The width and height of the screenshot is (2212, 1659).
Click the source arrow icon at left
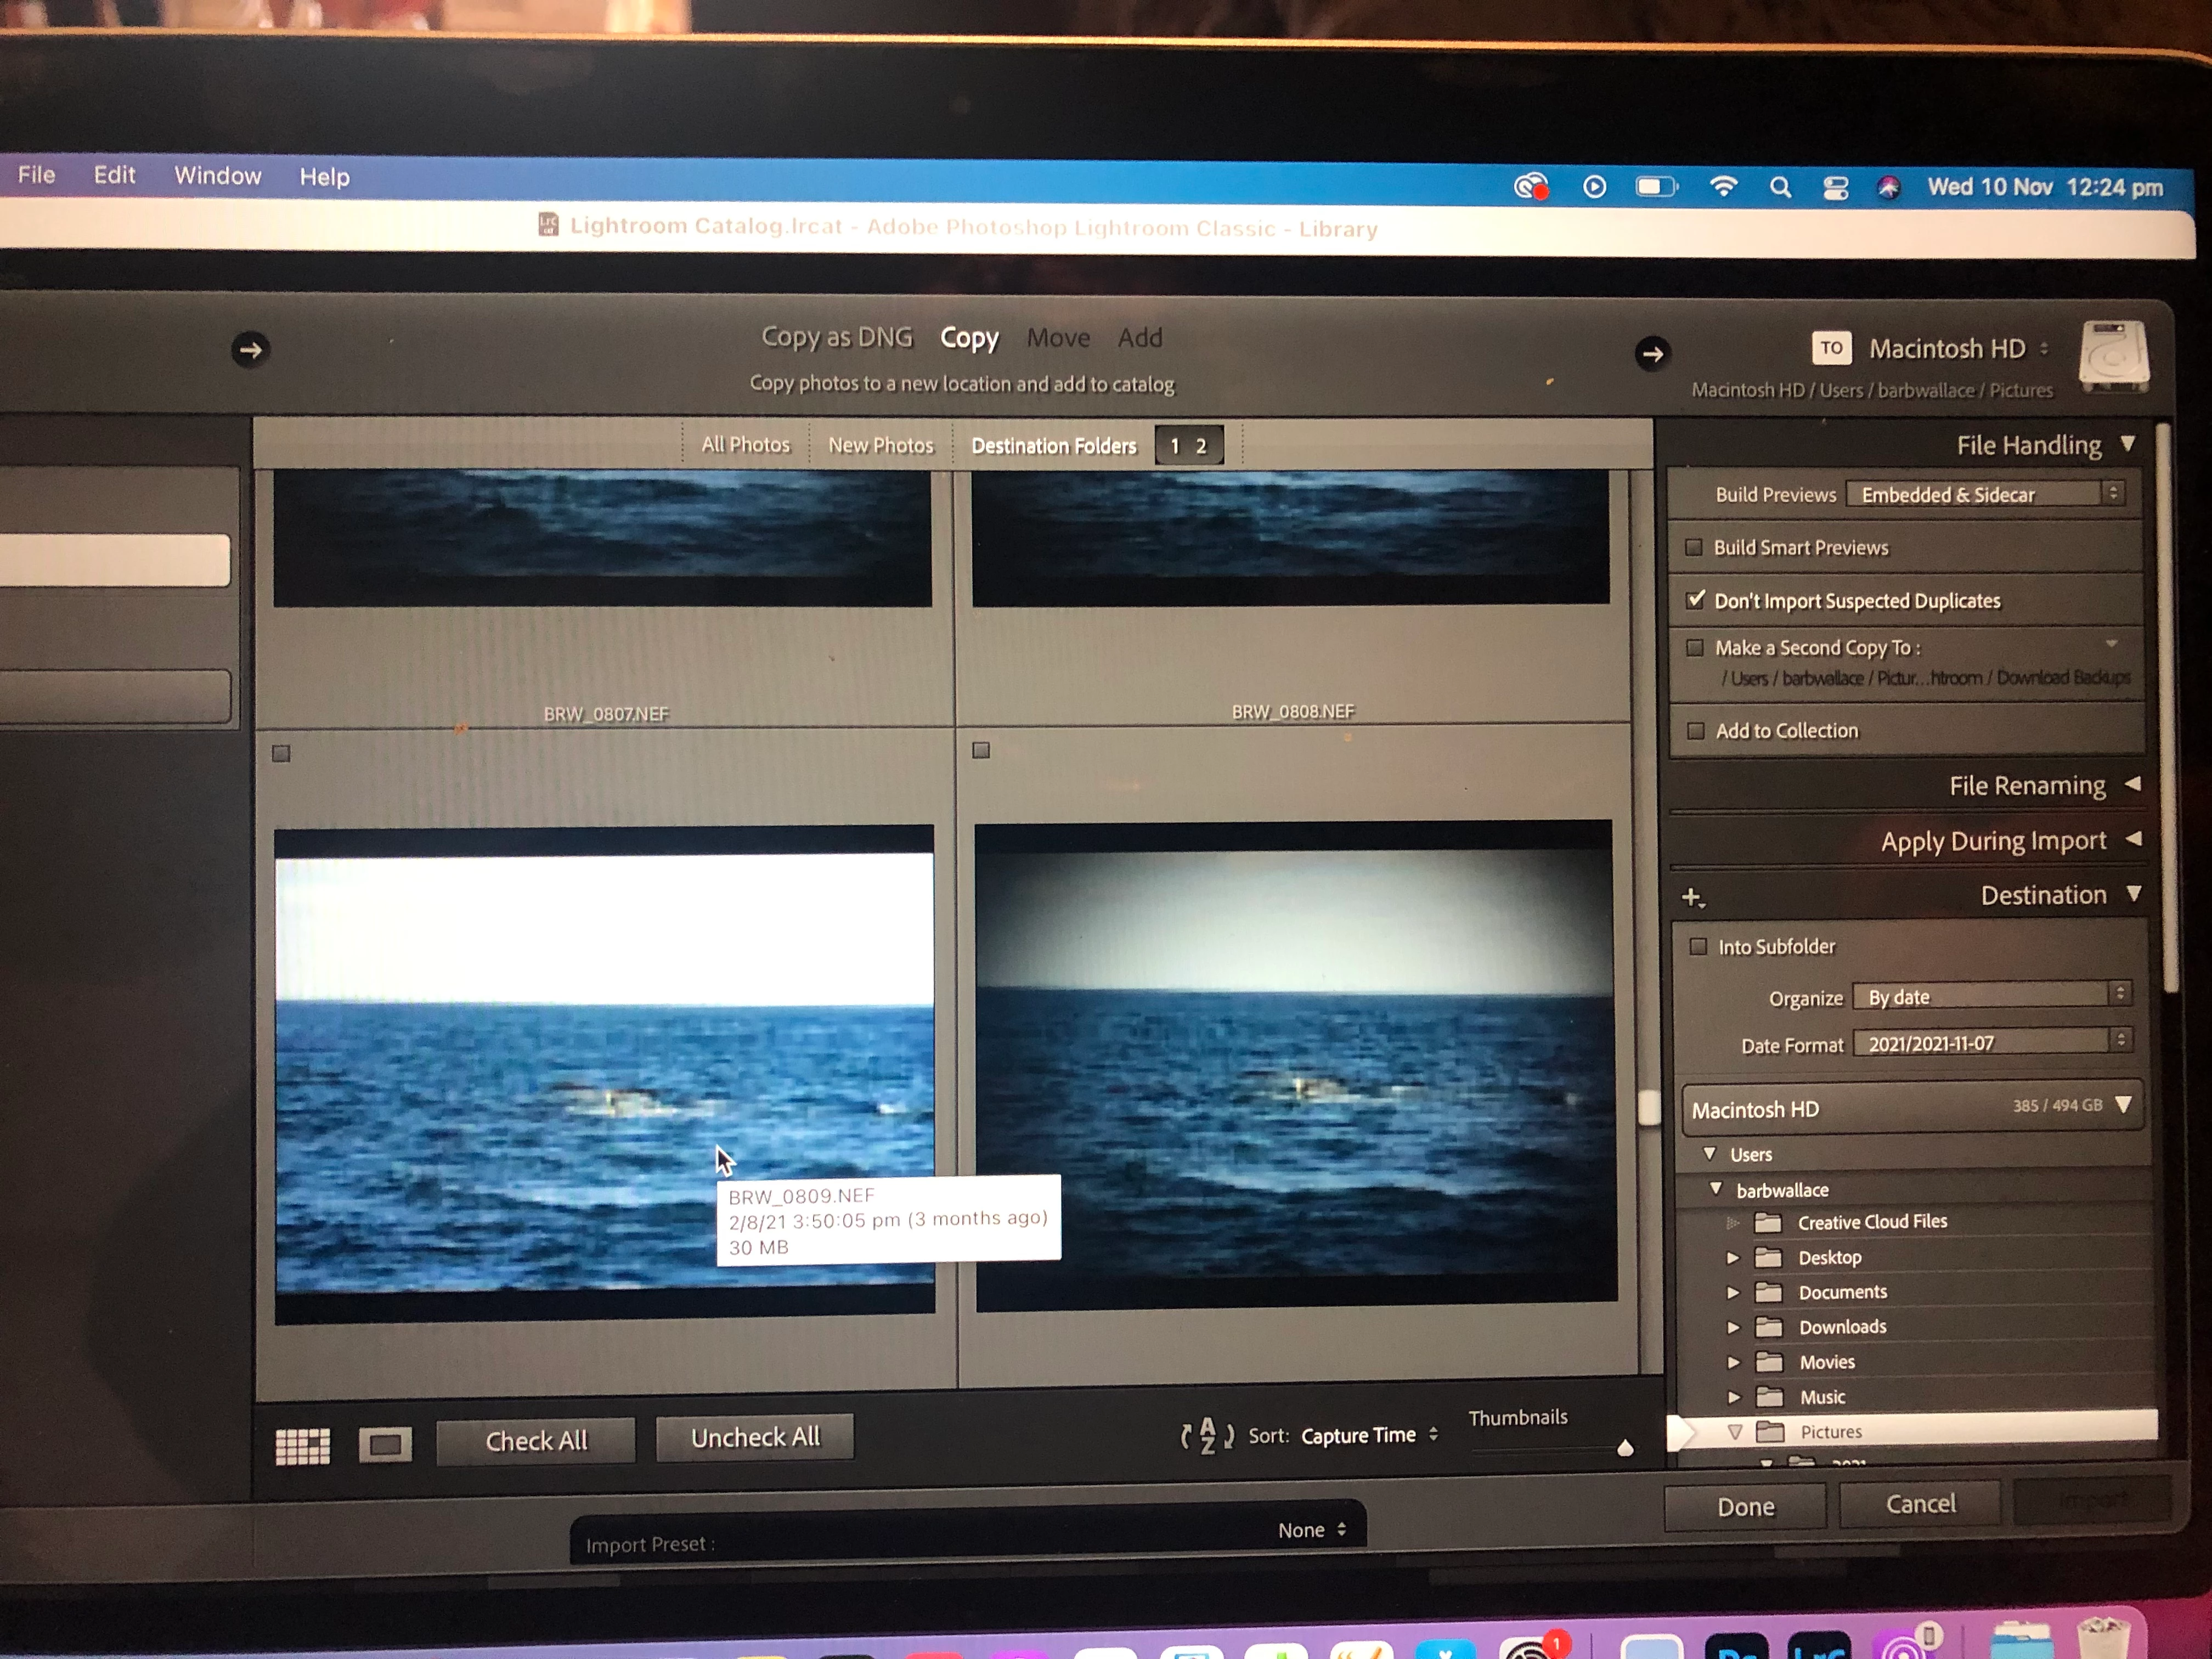pos(251,350)
